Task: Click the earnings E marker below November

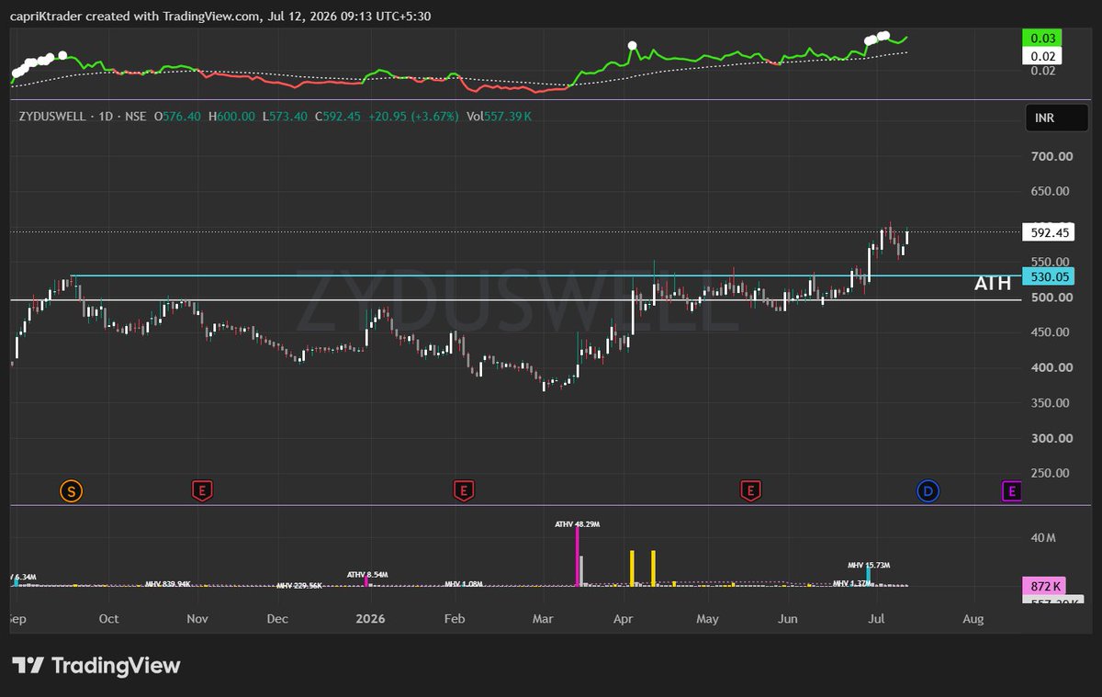Action: [201, 491]
